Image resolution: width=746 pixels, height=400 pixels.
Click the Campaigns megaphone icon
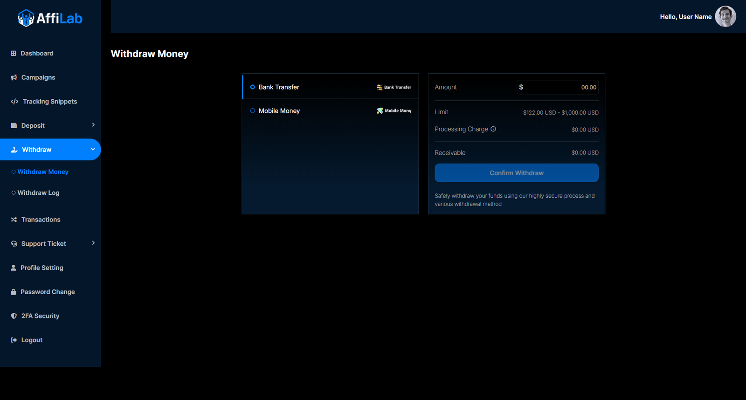(x=14, y=77)
